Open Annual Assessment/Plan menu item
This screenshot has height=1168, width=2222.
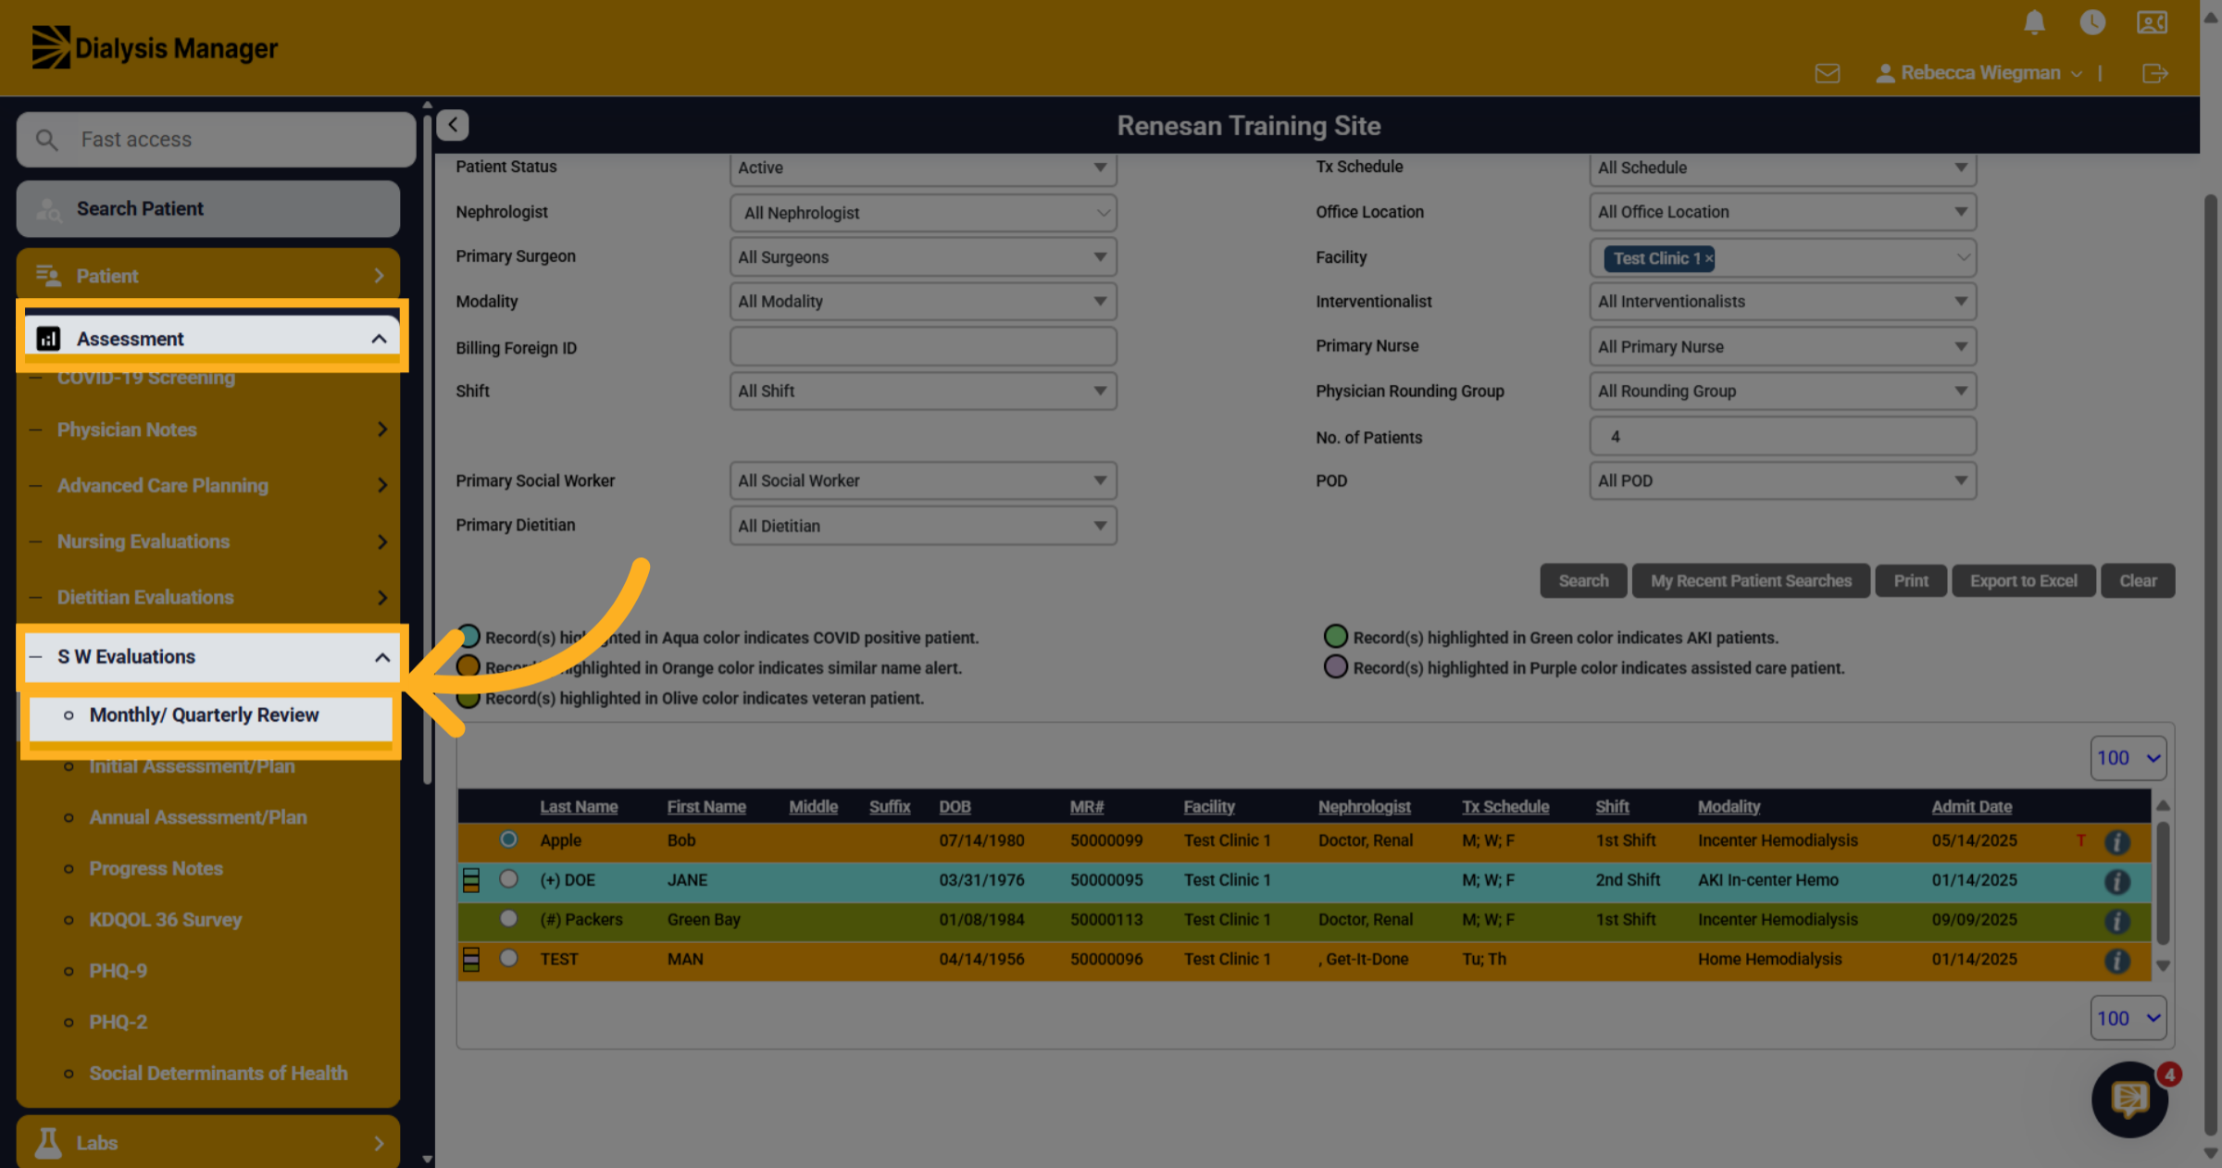point(198,817)
